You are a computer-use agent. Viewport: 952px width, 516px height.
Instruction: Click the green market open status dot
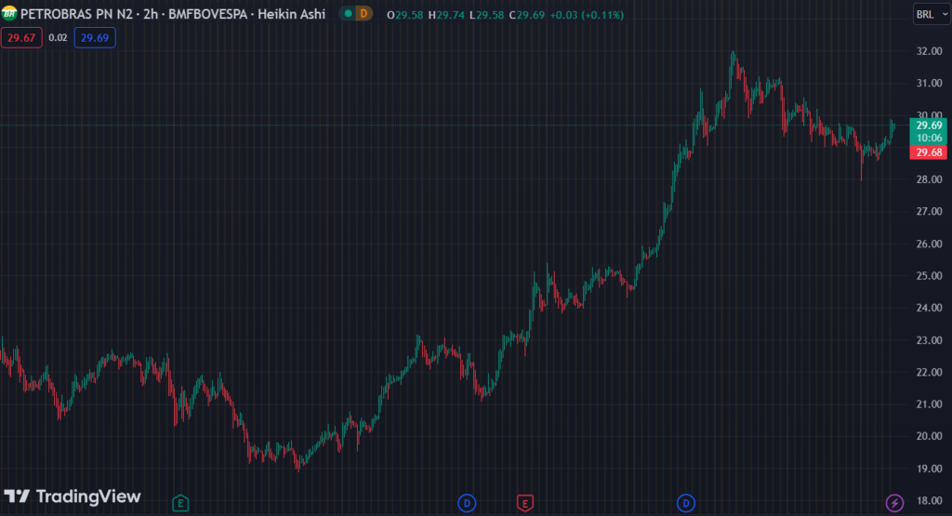coord(348,13)
